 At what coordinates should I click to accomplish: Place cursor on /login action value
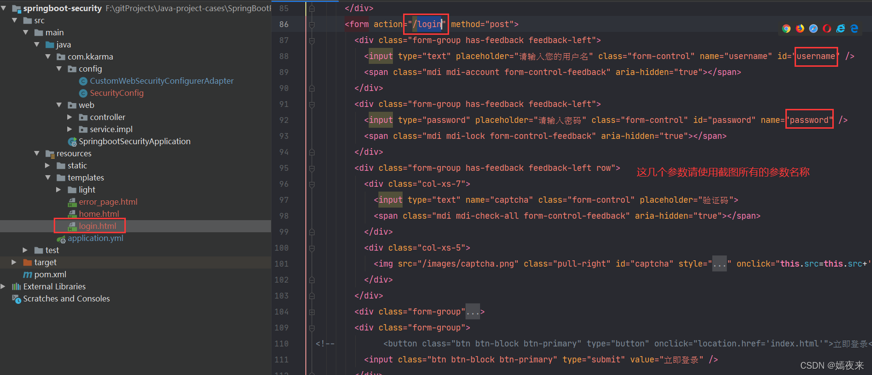coord(427,24)
